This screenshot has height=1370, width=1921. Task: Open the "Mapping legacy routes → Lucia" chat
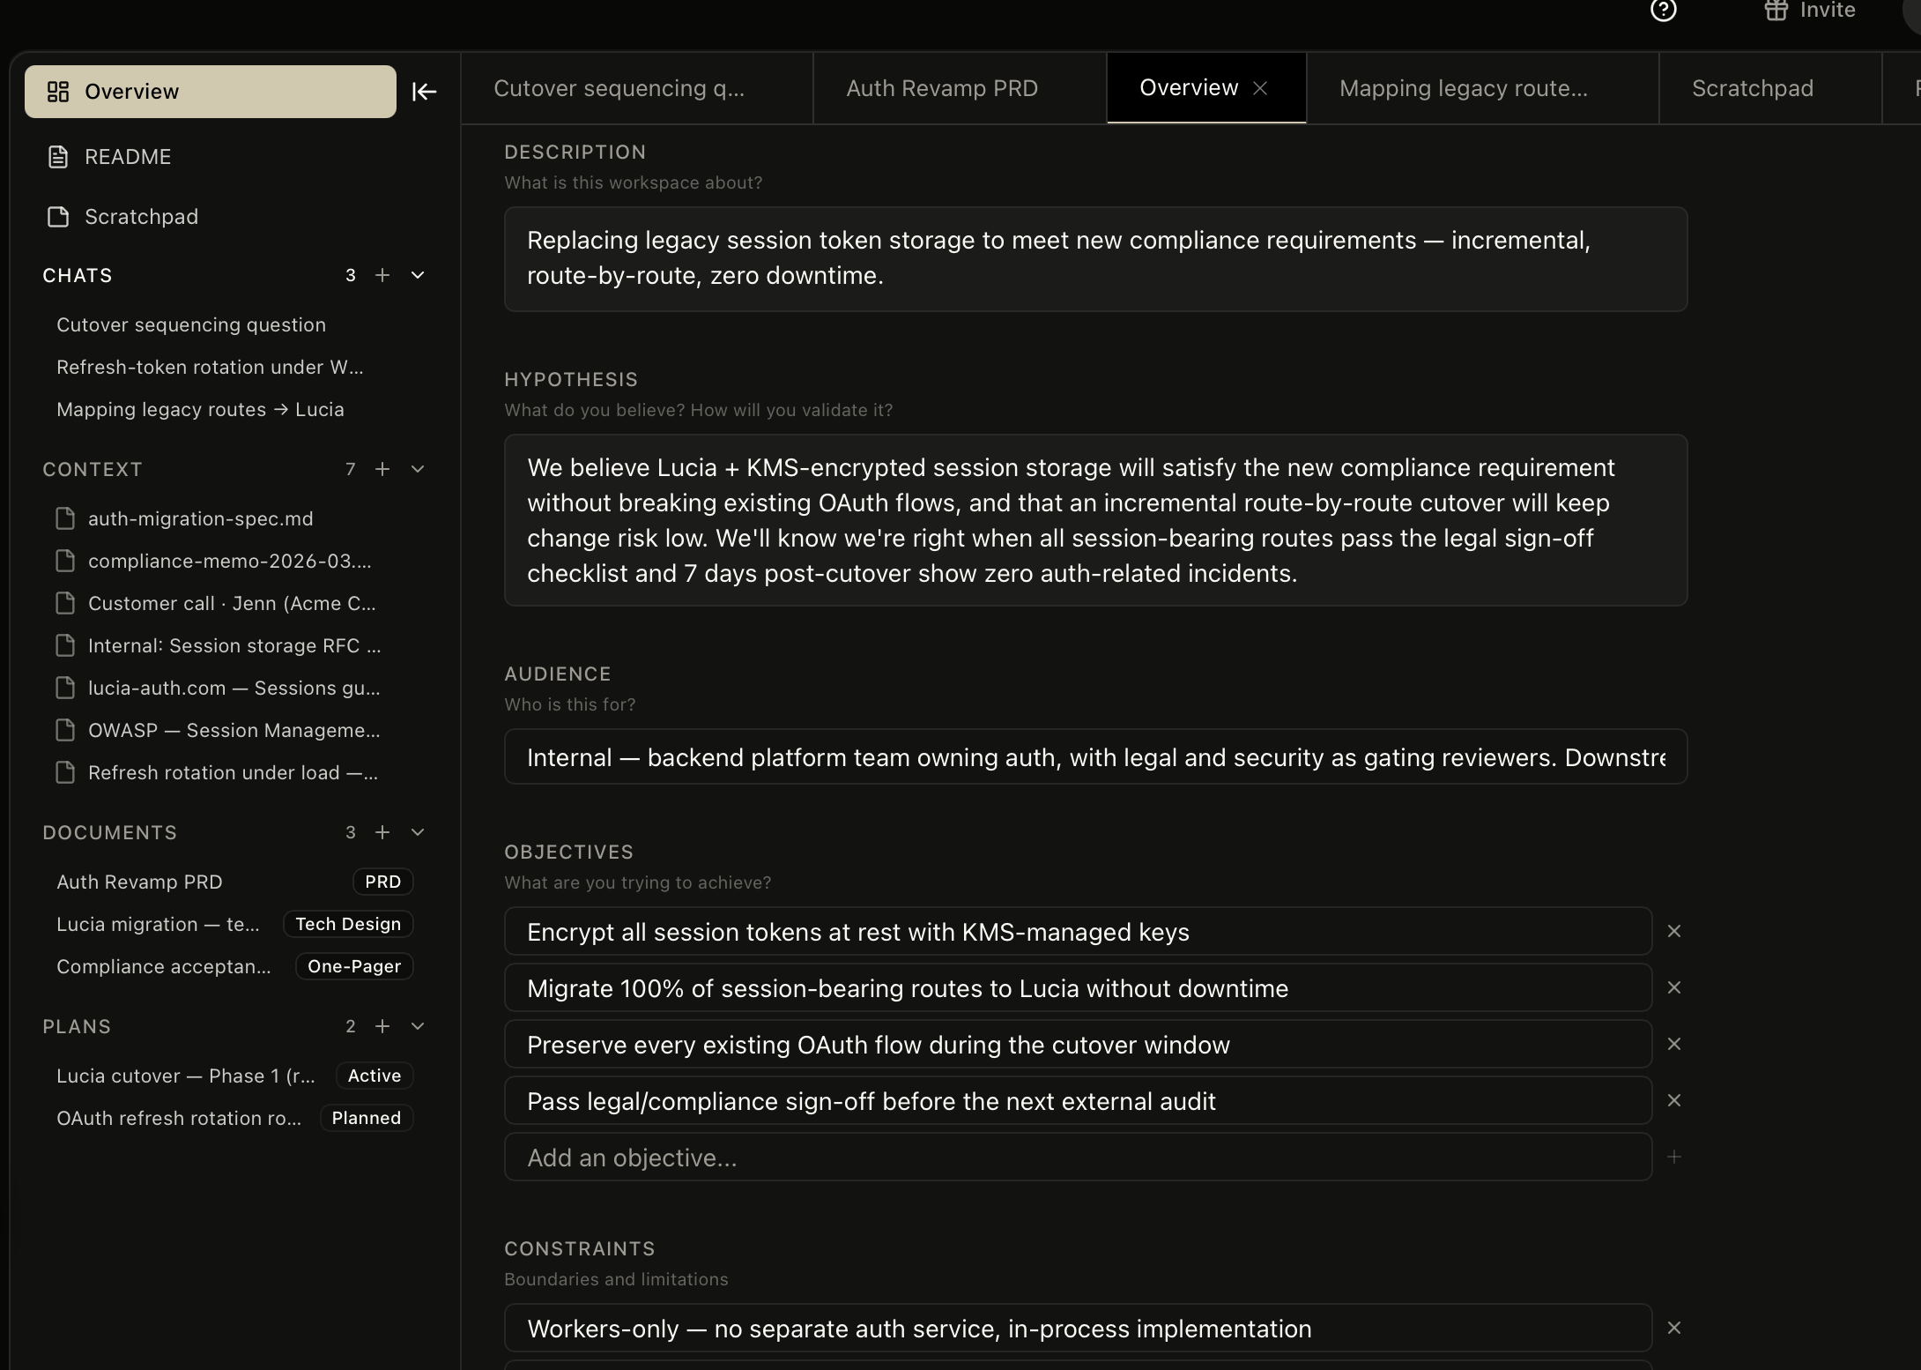click(x=199, y=409)
